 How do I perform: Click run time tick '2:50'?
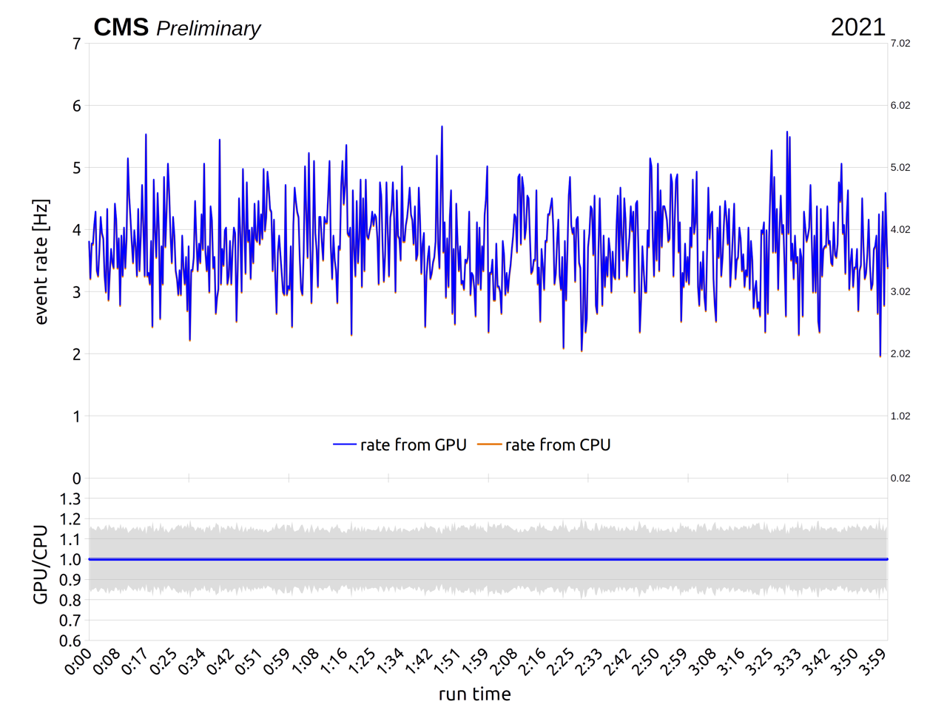click(x=648, y=662)
